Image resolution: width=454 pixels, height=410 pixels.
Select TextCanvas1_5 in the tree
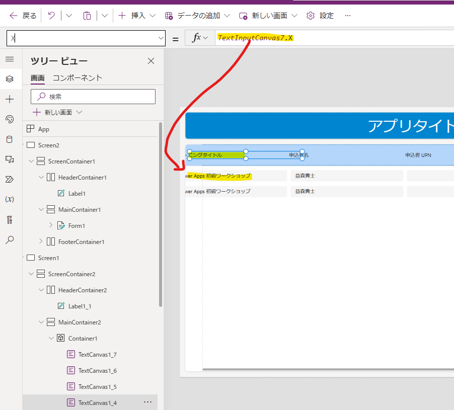[x=97, y=386]
